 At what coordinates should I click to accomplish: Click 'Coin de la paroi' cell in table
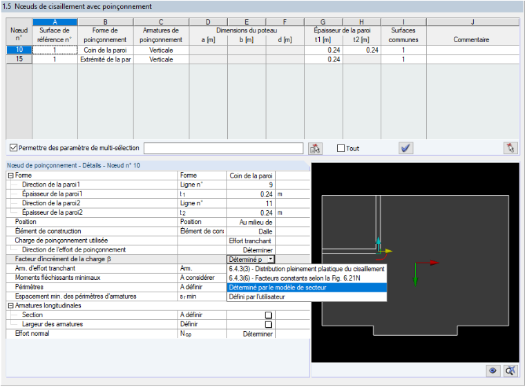[x=106, y=50]
